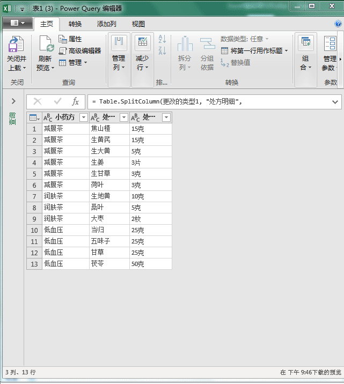
Task: Select cell 生甘草 in row 5
Action: pyautogui.click(x=109, y=174)
